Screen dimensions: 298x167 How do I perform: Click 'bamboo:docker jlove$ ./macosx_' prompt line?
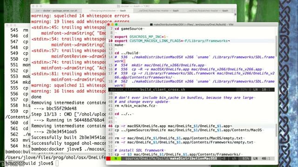tap(68, 149)
